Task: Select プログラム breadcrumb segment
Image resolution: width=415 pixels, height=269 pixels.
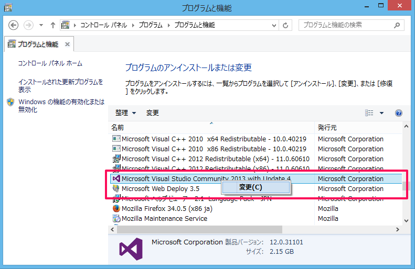Action: coord(151,25)
